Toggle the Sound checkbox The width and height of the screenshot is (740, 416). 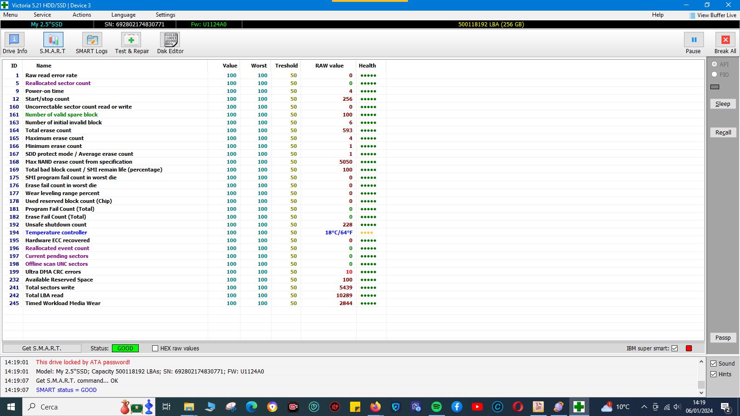714,364
